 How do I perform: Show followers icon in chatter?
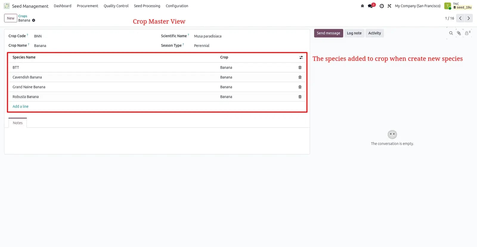coord(467,33)
